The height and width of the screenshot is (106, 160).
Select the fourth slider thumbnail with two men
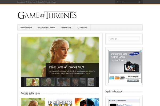[x=79, y=82]
